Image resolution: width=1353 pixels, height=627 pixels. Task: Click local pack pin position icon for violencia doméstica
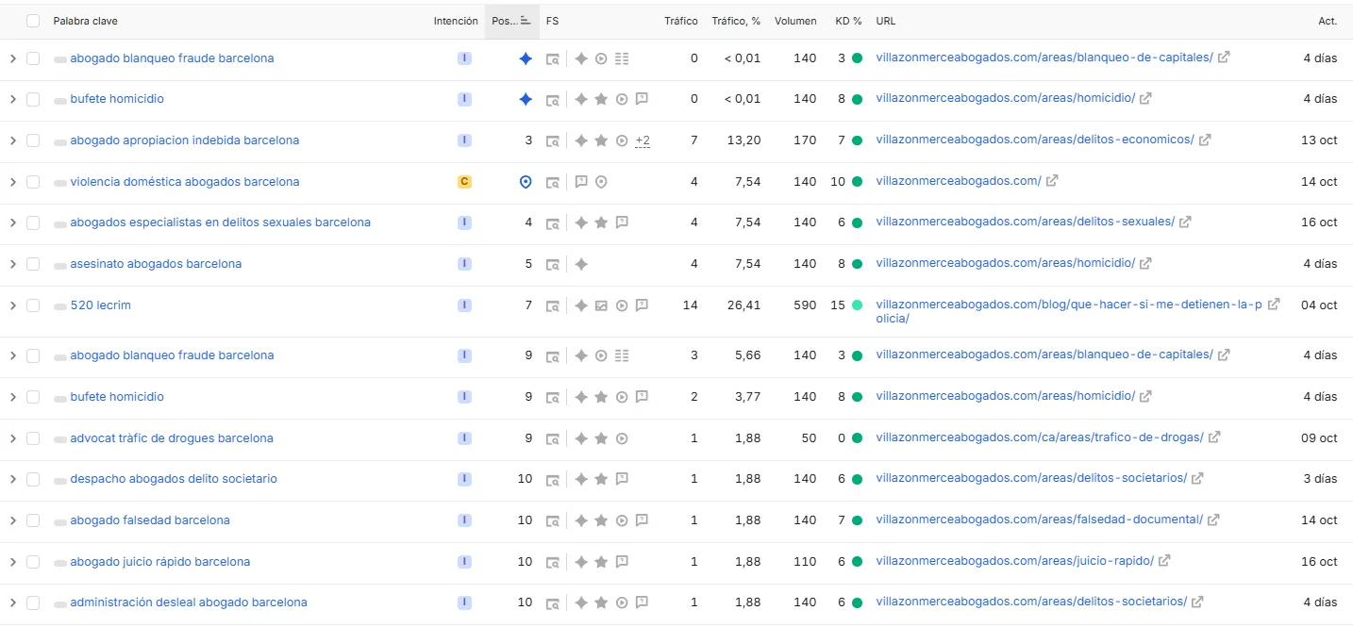[x=526, y=182]
